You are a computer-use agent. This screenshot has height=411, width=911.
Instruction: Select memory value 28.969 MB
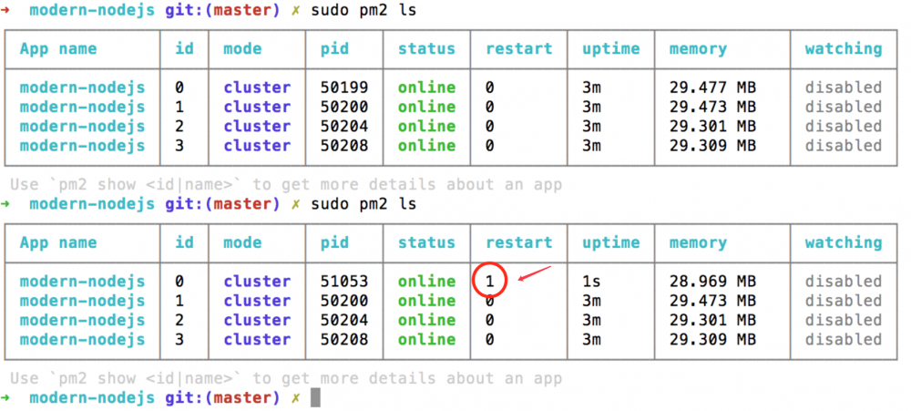click(x=712, y=282)
